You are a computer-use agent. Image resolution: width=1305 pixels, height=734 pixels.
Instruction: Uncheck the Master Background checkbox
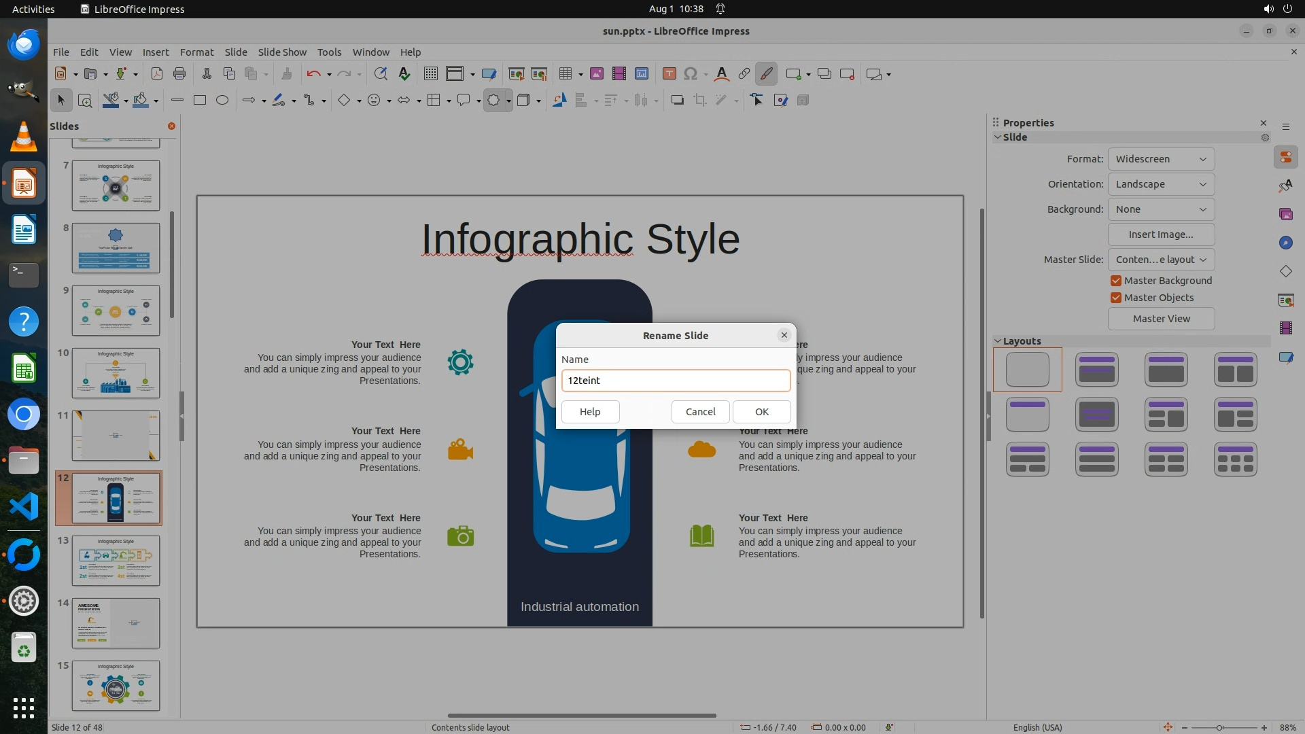click(x=1115, y=281)
